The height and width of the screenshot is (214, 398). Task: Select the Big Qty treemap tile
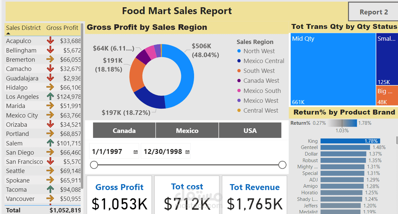click(387, 96)
